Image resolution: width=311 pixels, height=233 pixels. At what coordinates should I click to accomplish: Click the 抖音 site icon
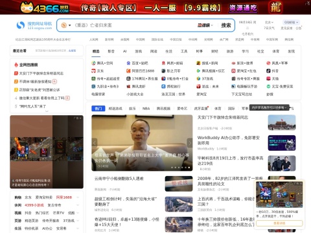point(268,71)
